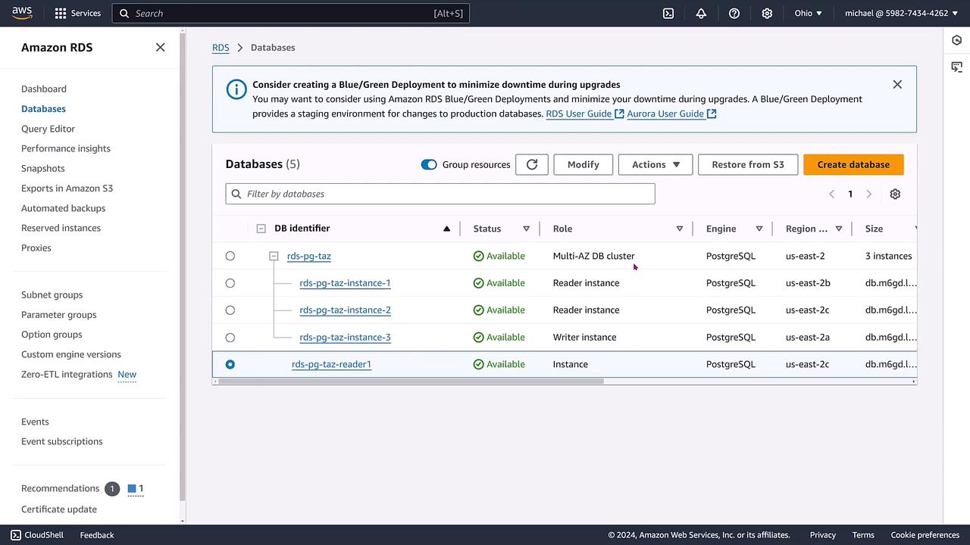Open the Services grid menu

tap(77, 14)
